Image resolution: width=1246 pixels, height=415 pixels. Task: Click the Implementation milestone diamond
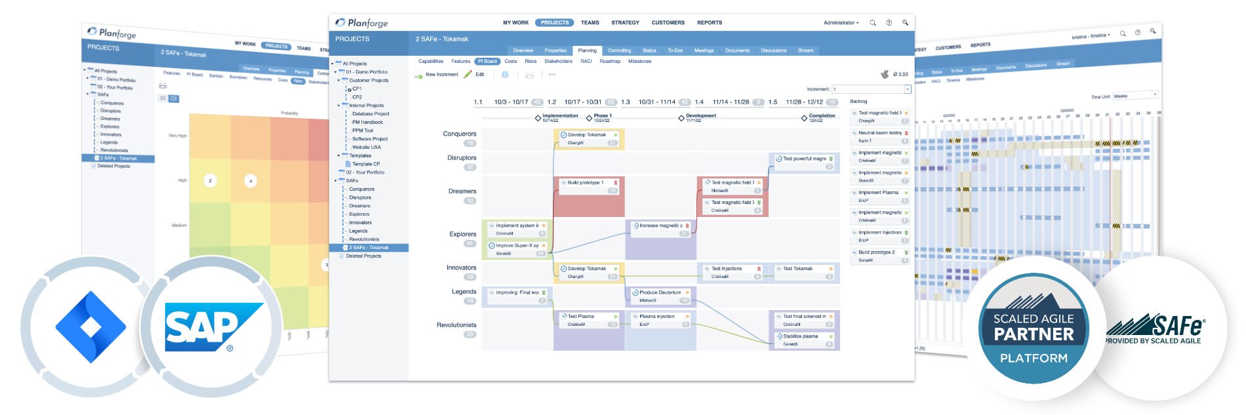[x=538, y=119]
